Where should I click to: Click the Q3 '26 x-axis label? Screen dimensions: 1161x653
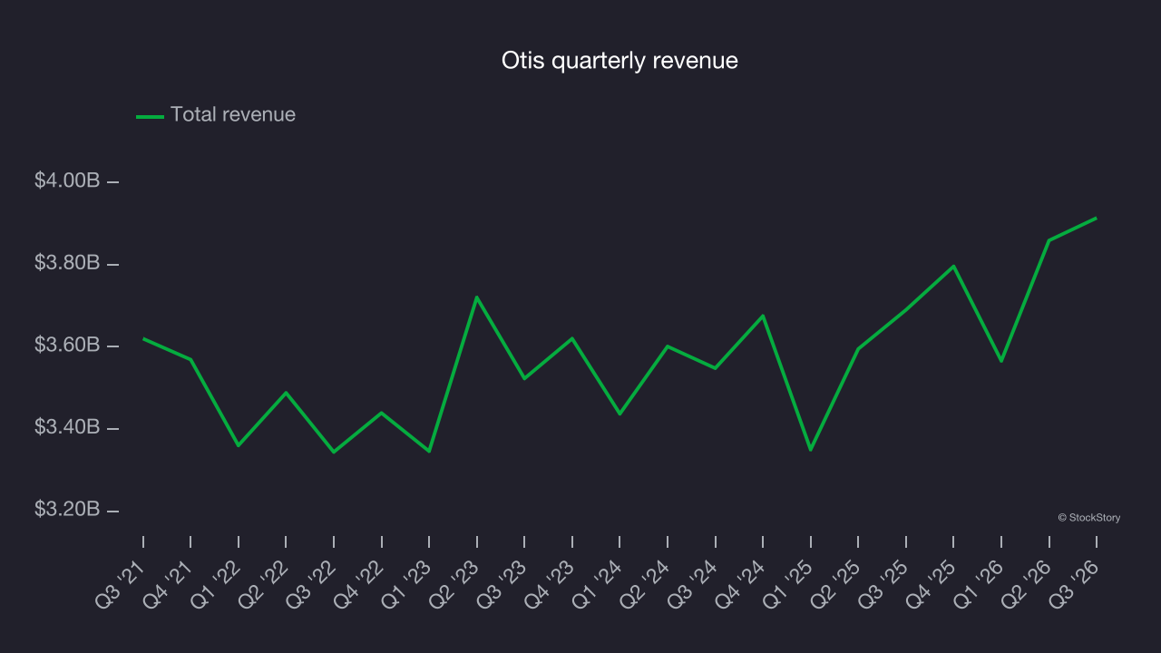point(1073,583)
